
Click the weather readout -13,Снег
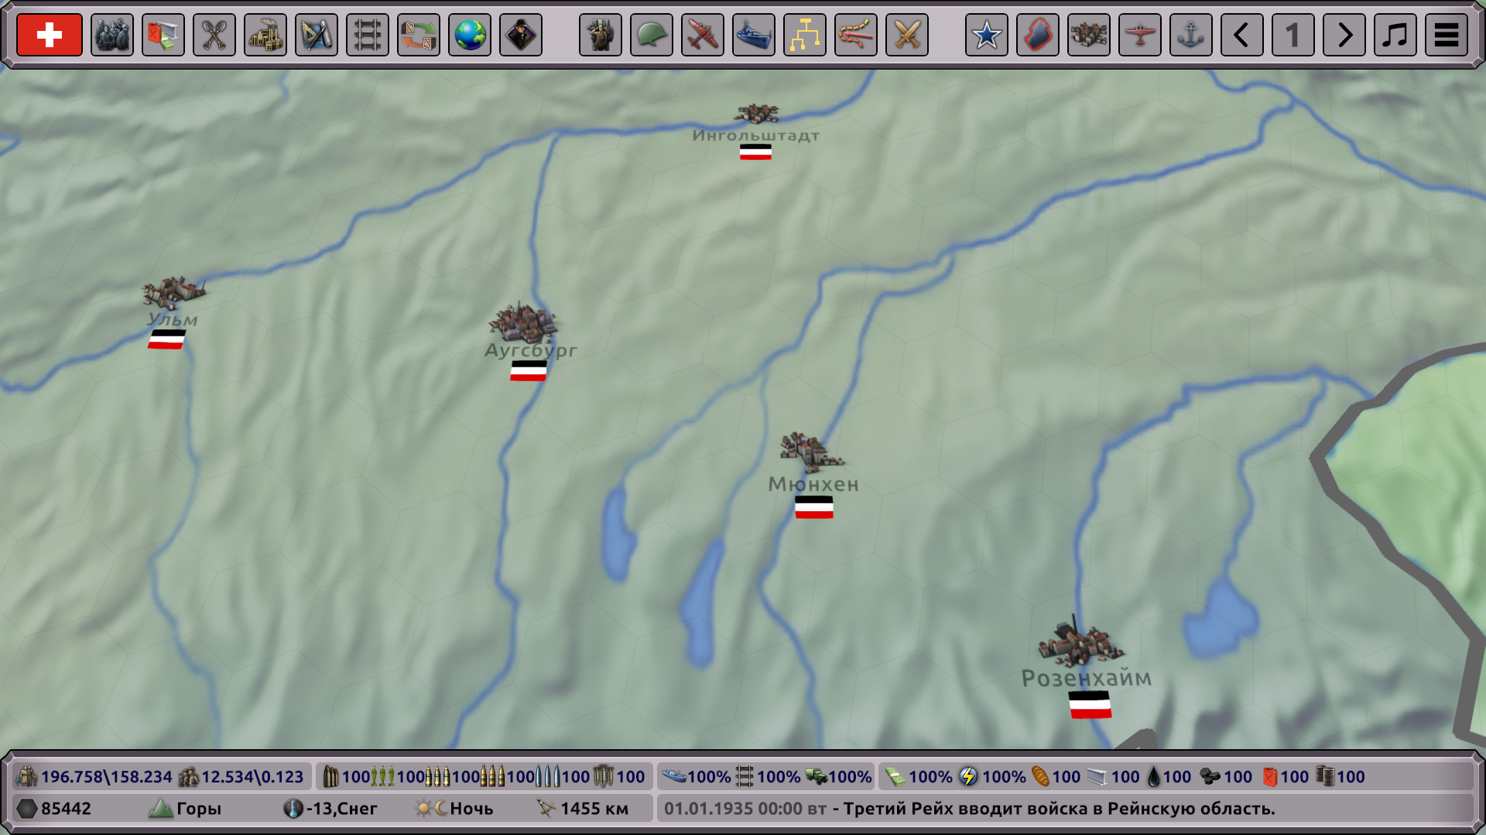341,809
